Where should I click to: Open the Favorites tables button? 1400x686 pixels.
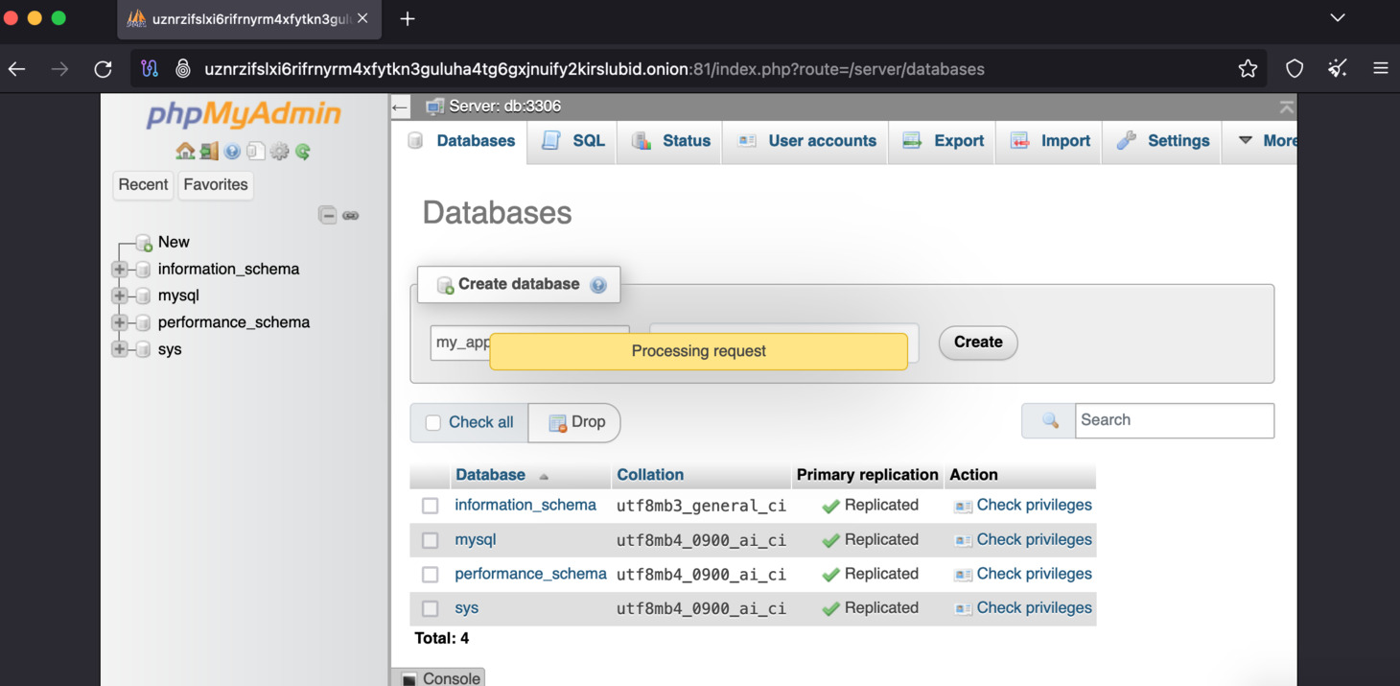tap(216, 185)
